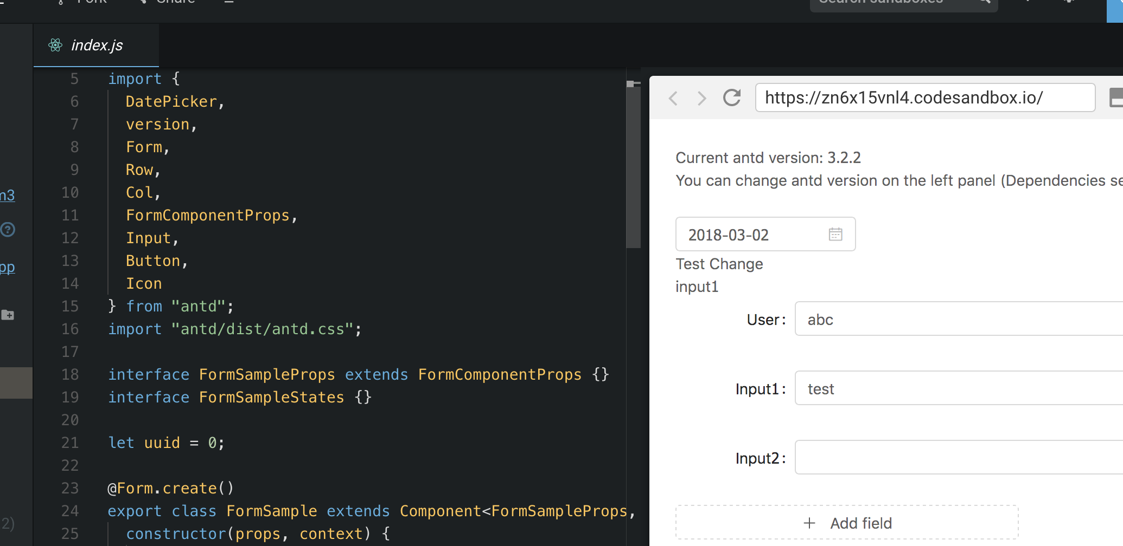
Task: Open the Fork sandbox icon
Action: tap(60, 3)
